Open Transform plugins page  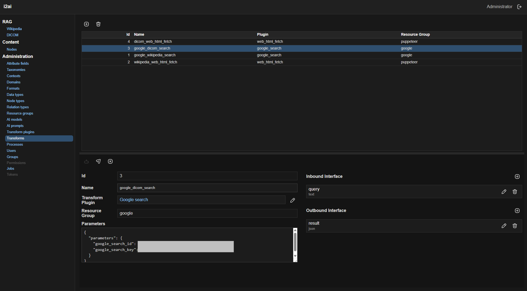tap(21, 132)
